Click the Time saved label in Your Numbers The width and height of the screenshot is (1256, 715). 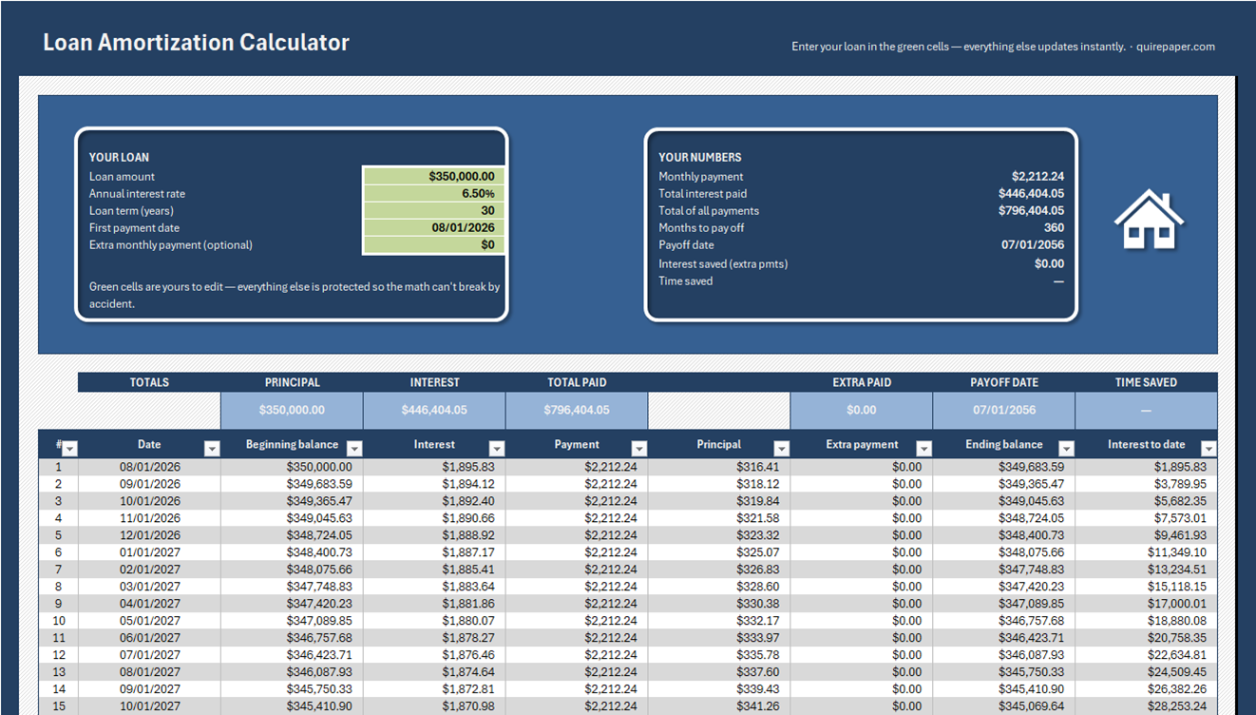point(685,280)
